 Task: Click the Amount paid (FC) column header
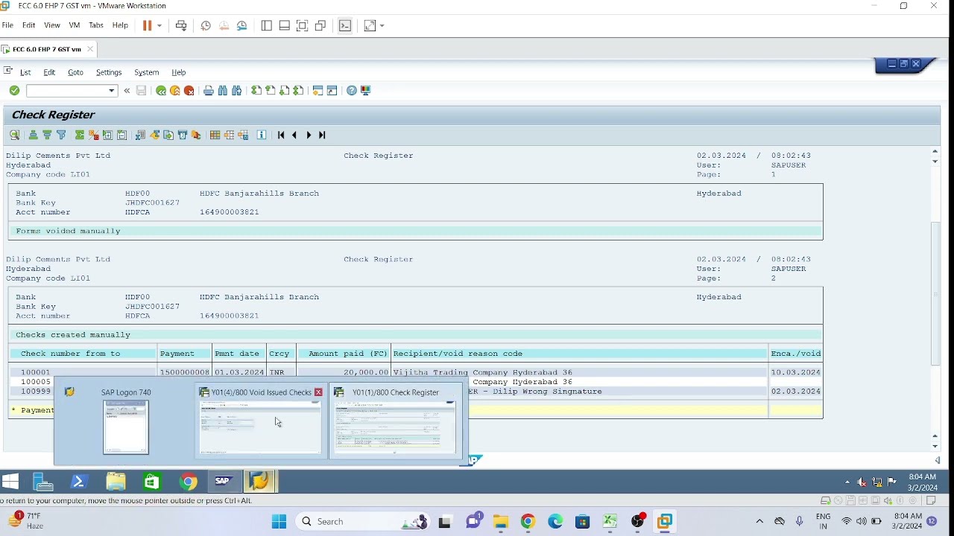pos(348,354)
